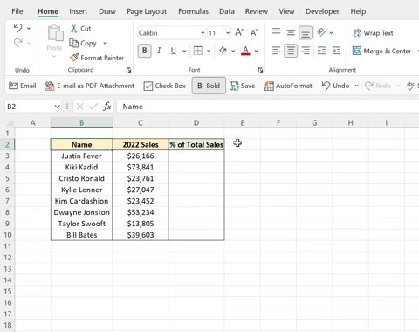Image resolution: width=419 pixels, height=332 pixels.
Task: Apply the Fill Color bucket
Action: tap(223, 51)
